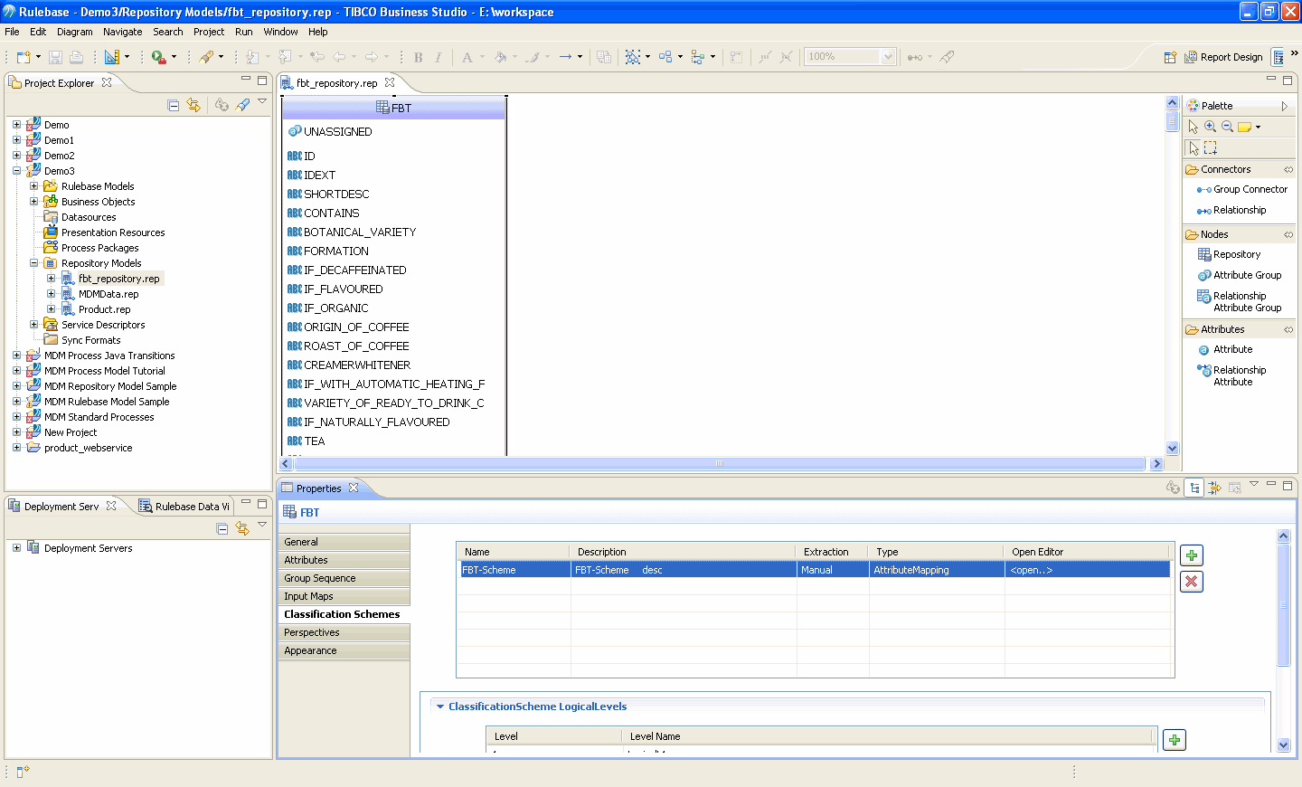
Task: Click the ruler diagram tool icon
Action: pyautogui.click(x=112, y=57)
